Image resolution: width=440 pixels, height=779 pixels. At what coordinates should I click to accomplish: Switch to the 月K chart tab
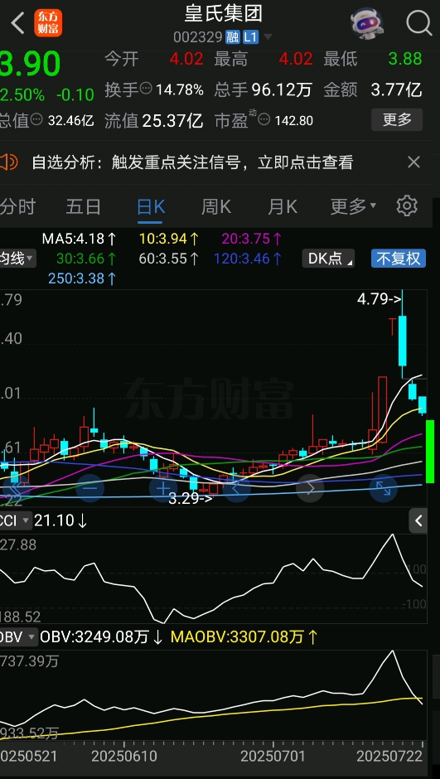283,206
